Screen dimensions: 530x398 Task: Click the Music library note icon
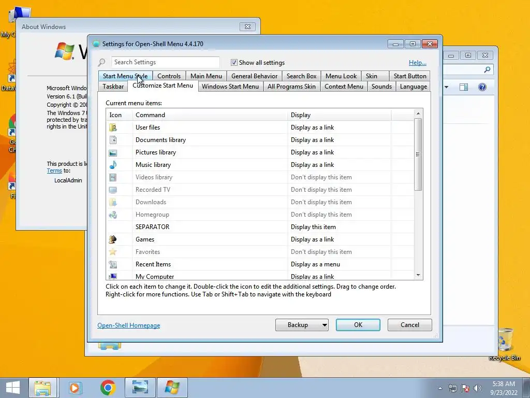(x=113, y=165)
